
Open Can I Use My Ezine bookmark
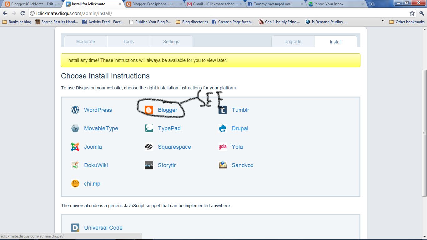[x=279, y=22]
